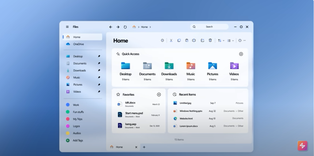Open the hamburger menu beside Files
Viewport: 314px width, 156px height.
click(67, 27)
